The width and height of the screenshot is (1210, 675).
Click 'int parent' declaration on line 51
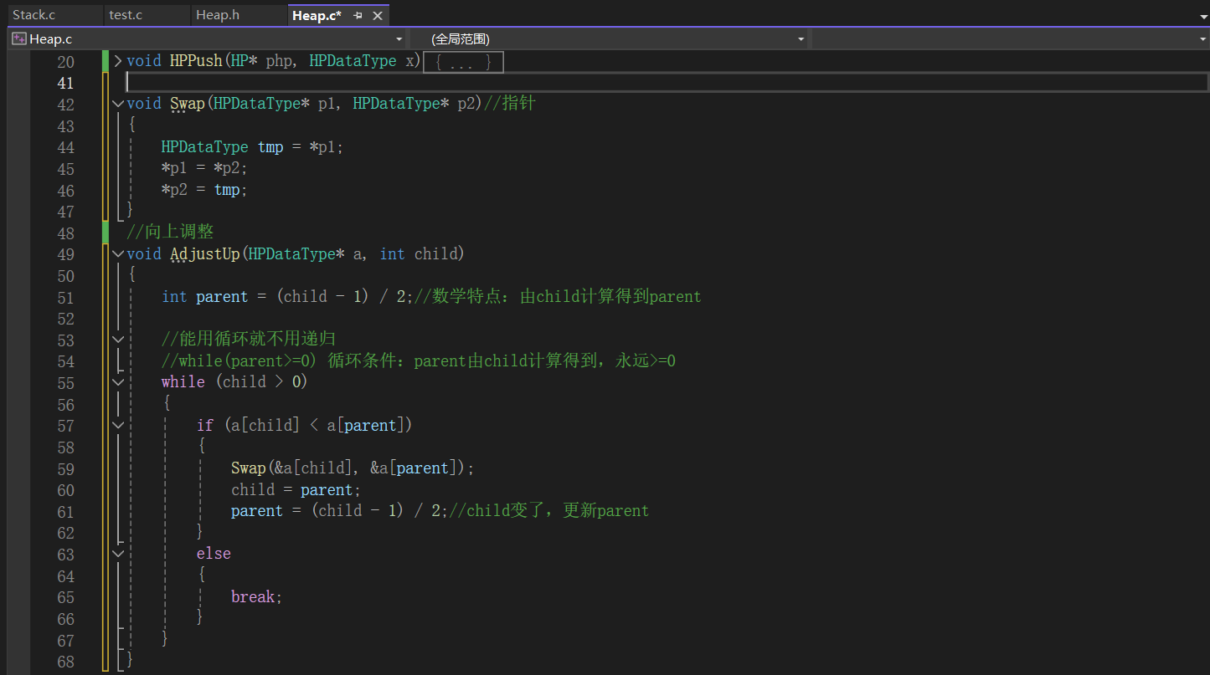coord(205,296)
